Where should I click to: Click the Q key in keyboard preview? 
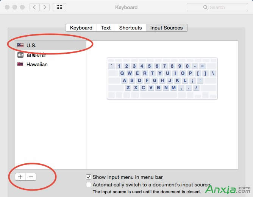pyautogui.click(x=122, y=73)
